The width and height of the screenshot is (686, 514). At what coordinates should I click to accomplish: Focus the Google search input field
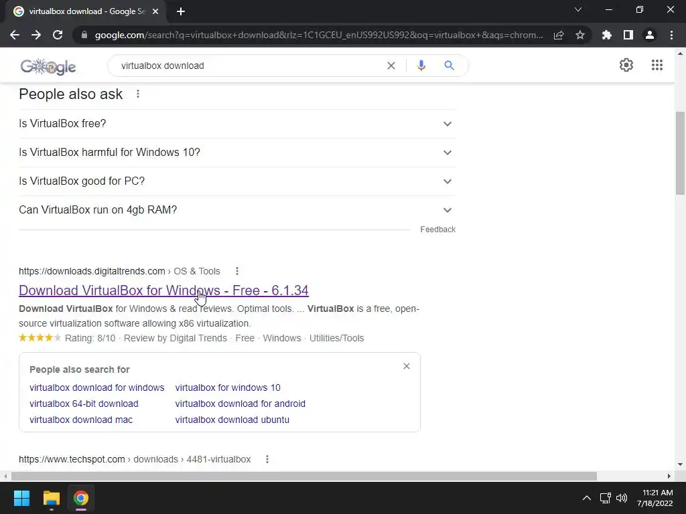(x=249, y=66)
